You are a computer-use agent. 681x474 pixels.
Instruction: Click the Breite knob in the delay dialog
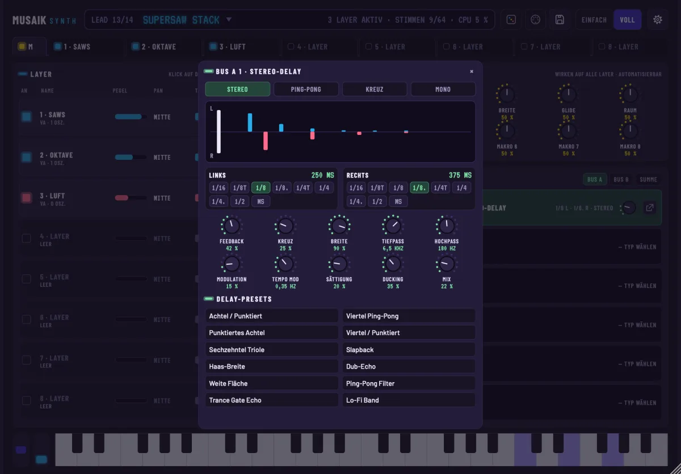[339, 226]
